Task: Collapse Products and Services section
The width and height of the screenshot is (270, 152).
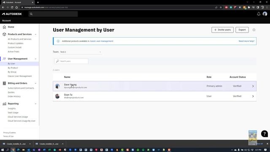Action: tap(35, 35)
